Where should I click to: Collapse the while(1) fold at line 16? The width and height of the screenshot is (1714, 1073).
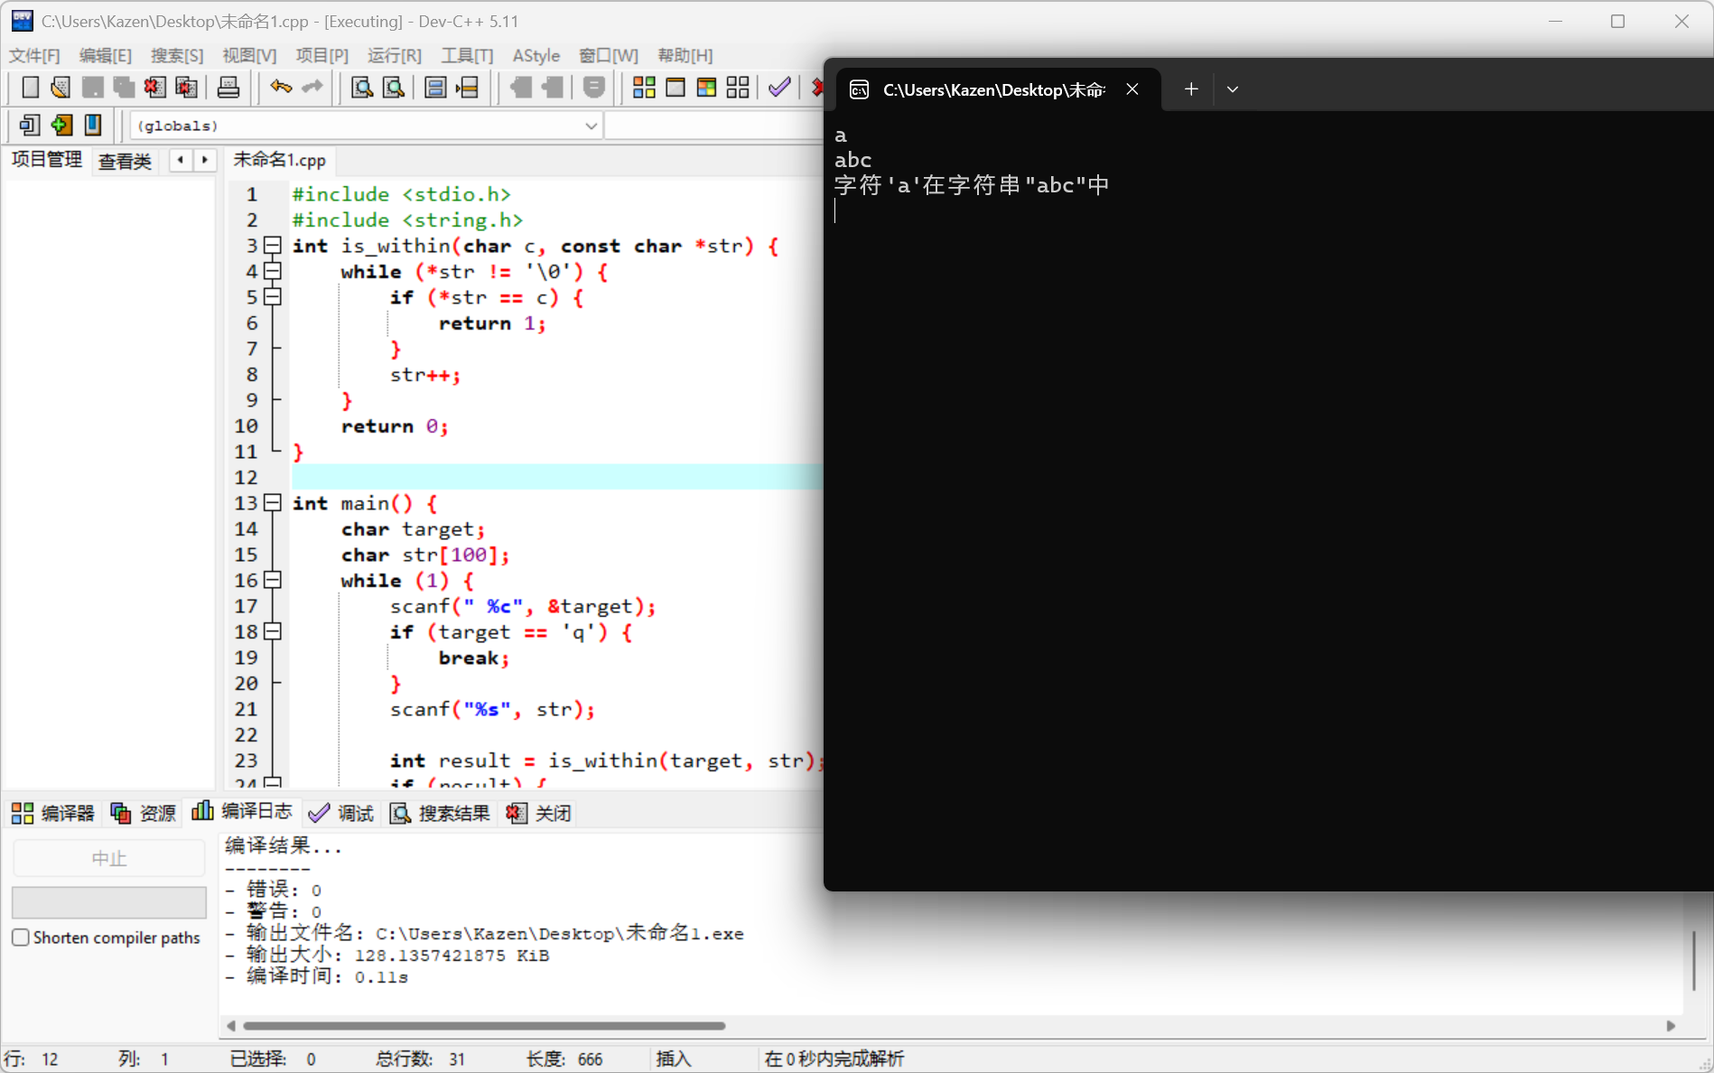(273, 580)
